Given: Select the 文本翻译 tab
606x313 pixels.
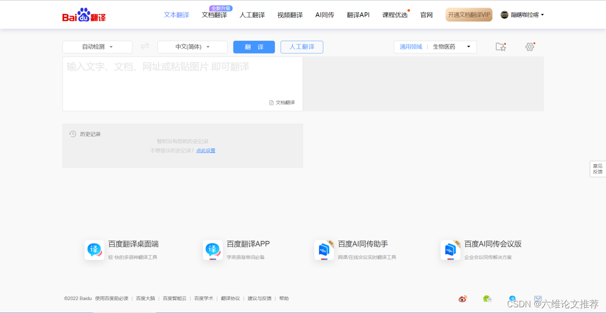Looking at the screenshot, I should click(x=176, y=15).
